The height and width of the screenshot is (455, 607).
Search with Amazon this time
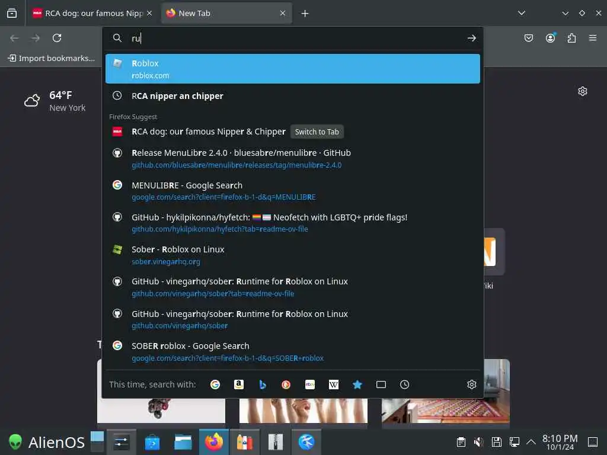(x=239, y=384)
